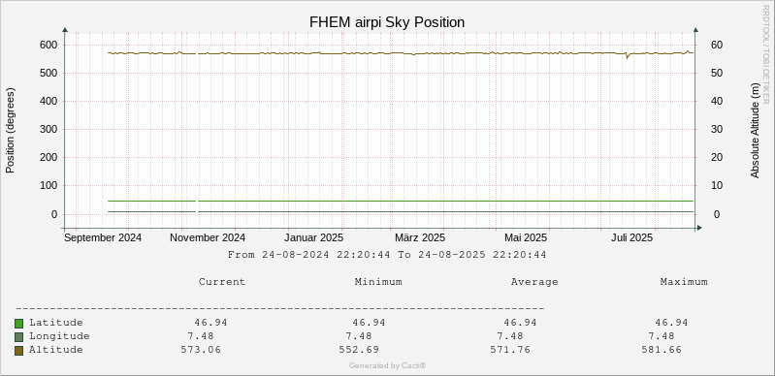The image size is (775, 376).
Task: Click the Januar 2025 axis label
Action: click(313, 237)
